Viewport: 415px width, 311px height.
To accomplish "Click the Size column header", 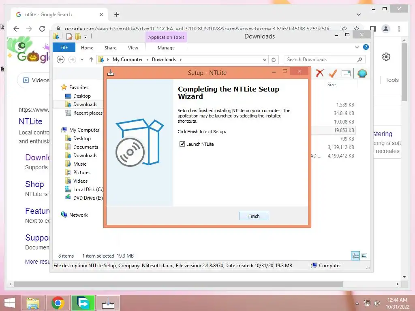I will click(332, 85).
